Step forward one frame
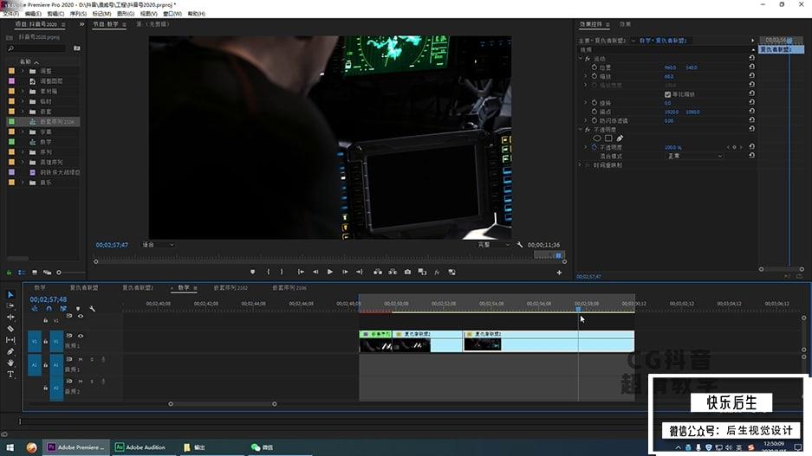This screenshot has width=812, height=456. 345,272
